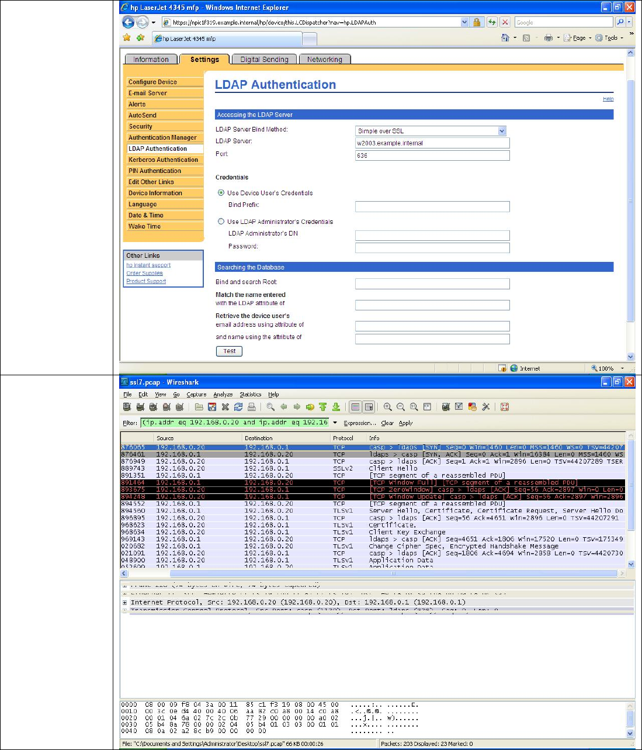The image size is (642, 750).
Task: Save capture file with Wireshark floppy icon
Action: 212,407
